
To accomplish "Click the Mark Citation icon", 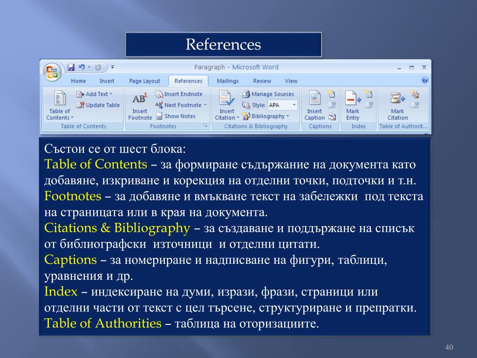I will [x=397, y=98].
